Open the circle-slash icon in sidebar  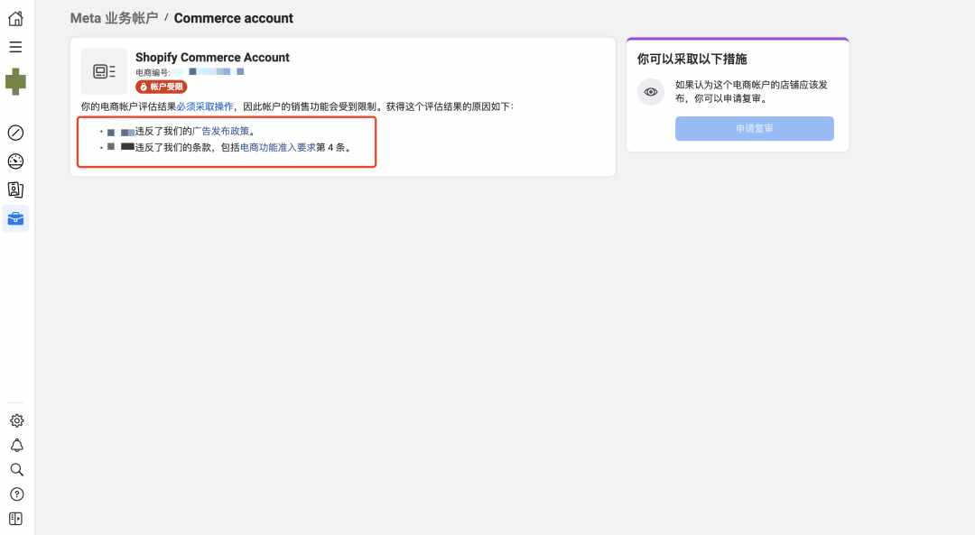(15, 133)
